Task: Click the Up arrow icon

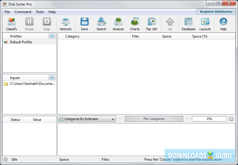Action: [170, 21]
